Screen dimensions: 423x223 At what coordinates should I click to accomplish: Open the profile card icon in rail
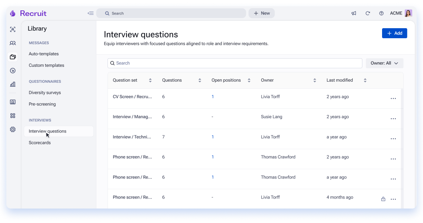[x=13, y=102]
